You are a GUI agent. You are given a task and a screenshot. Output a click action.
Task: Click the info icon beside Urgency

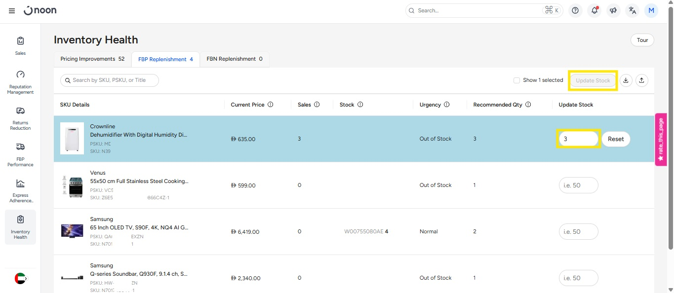[446, 105]
